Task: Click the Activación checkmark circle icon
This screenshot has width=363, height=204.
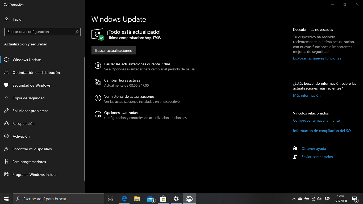Action: click(x=7, y=136)
